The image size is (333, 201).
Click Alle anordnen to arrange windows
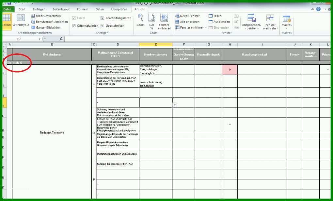[187, 22]
